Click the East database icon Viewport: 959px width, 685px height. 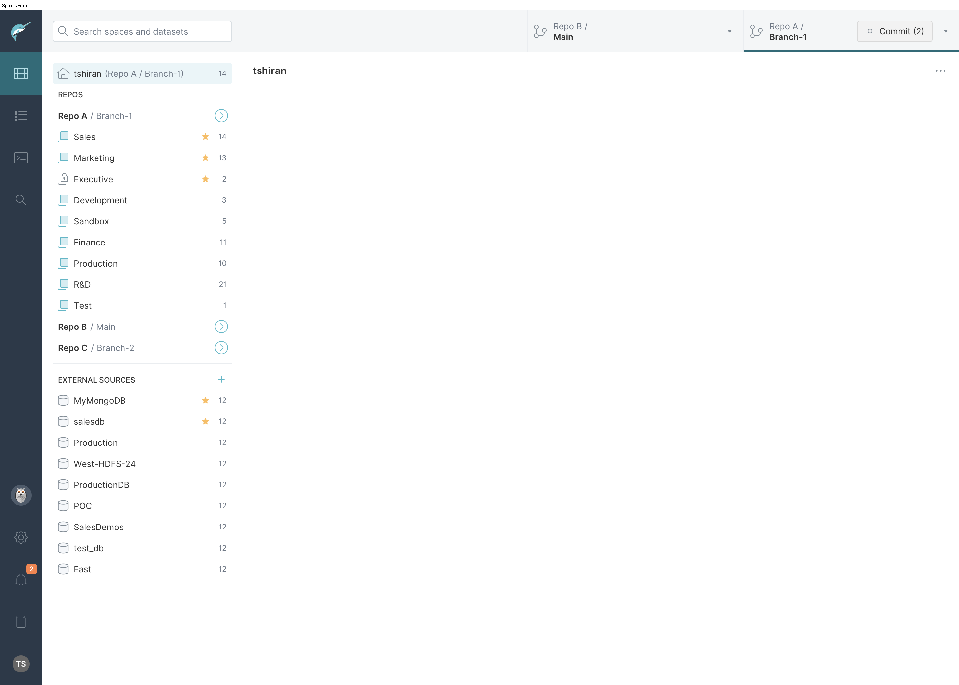click(x=63, y=569)
